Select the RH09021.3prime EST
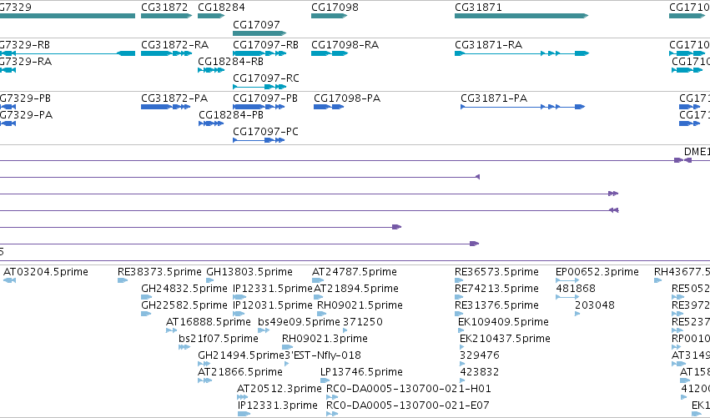The image size is (710, 418). pos(287,347)
